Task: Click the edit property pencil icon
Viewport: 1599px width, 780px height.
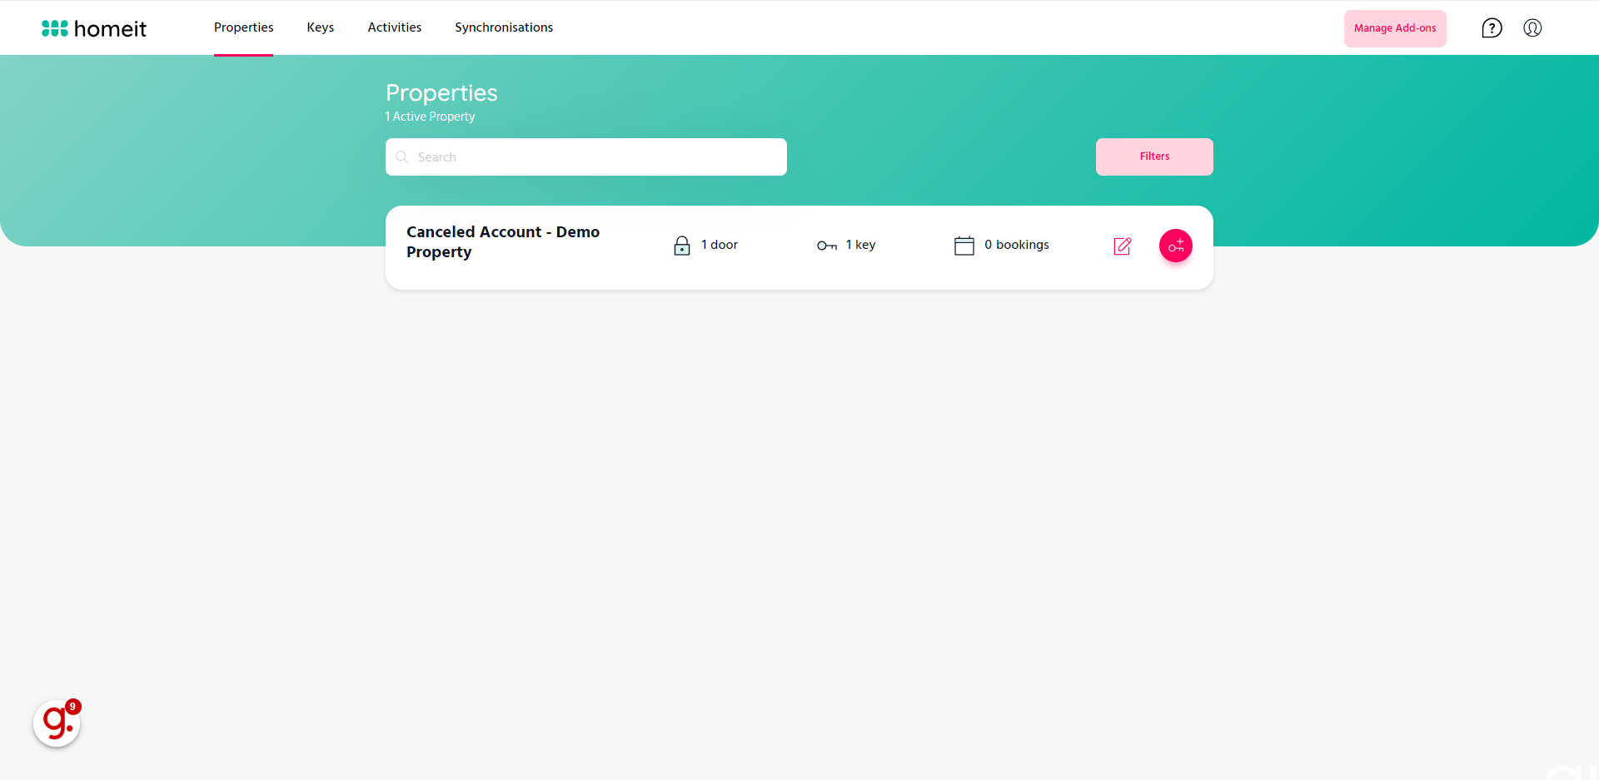Action: (1123, 246)
